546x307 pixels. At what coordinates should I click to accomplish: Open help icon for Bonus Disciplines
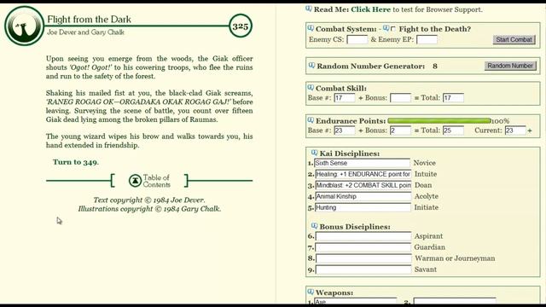[315, 226]
